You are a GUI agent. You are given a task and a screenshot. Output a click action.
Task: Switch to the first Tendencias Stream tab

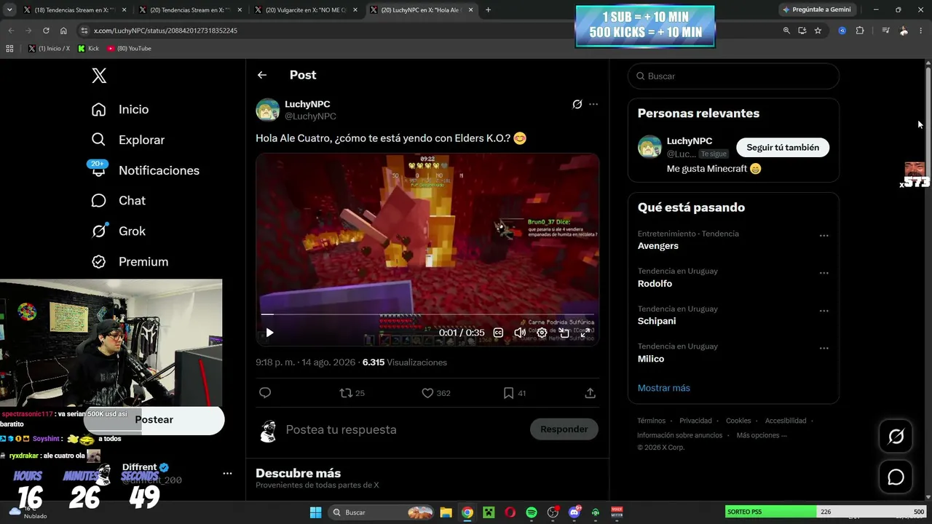pyautogui.click(x=75, y=9)
